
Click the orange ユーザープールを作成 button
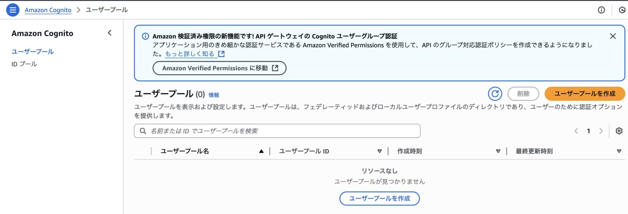coord(585,94)
